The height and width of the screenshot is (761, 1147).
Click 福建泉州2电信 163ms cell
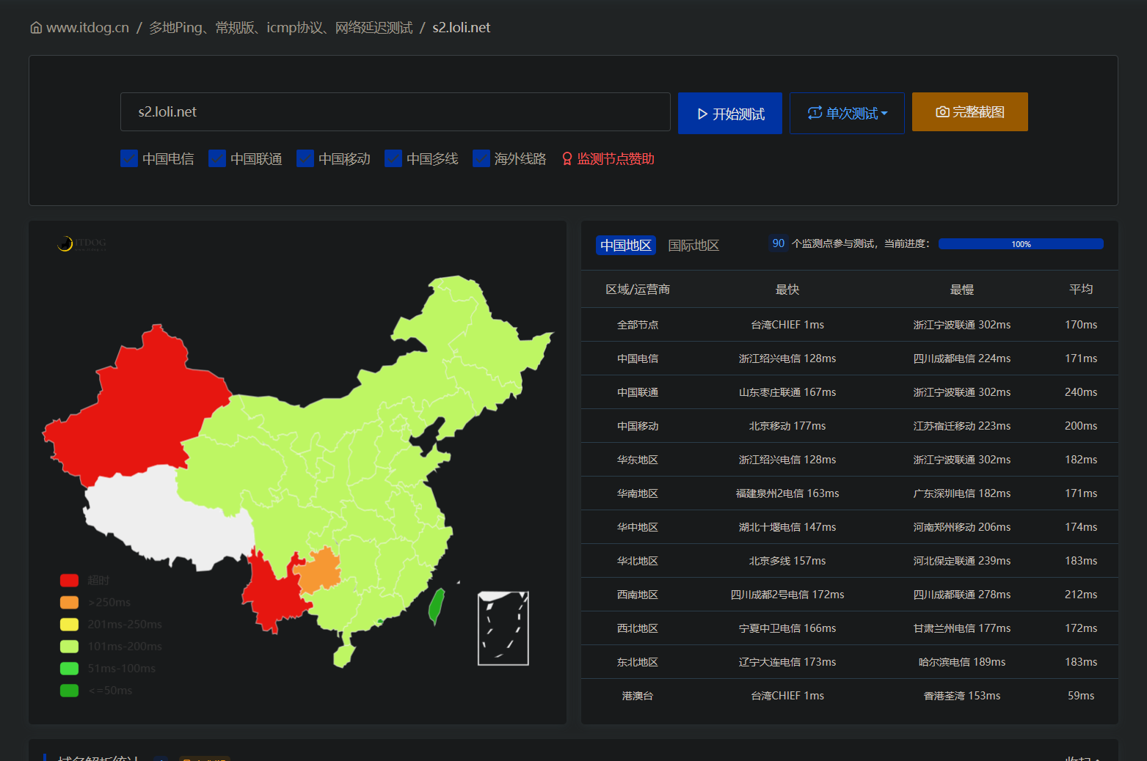click(x=787, y=493)
